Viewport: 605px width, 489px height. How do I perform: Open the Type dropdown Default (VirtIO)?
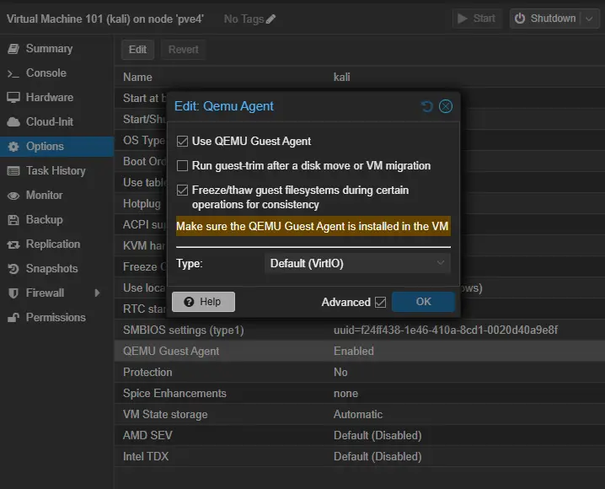(357, 263)
